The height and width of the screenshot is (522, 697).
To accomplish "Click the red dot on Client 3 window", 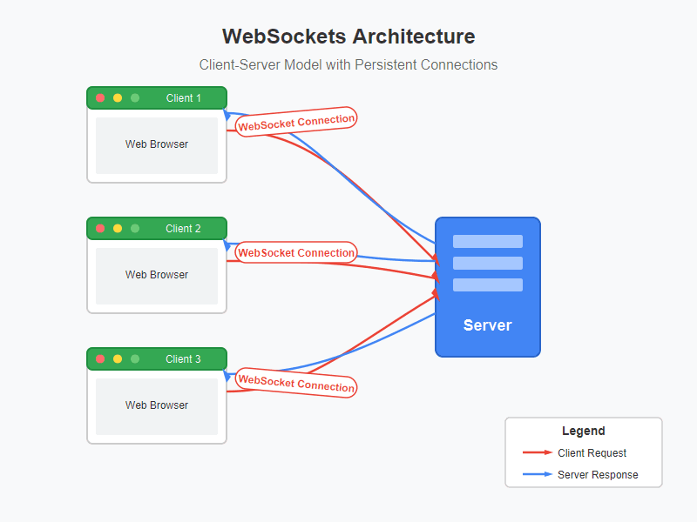I will point(100,359).
